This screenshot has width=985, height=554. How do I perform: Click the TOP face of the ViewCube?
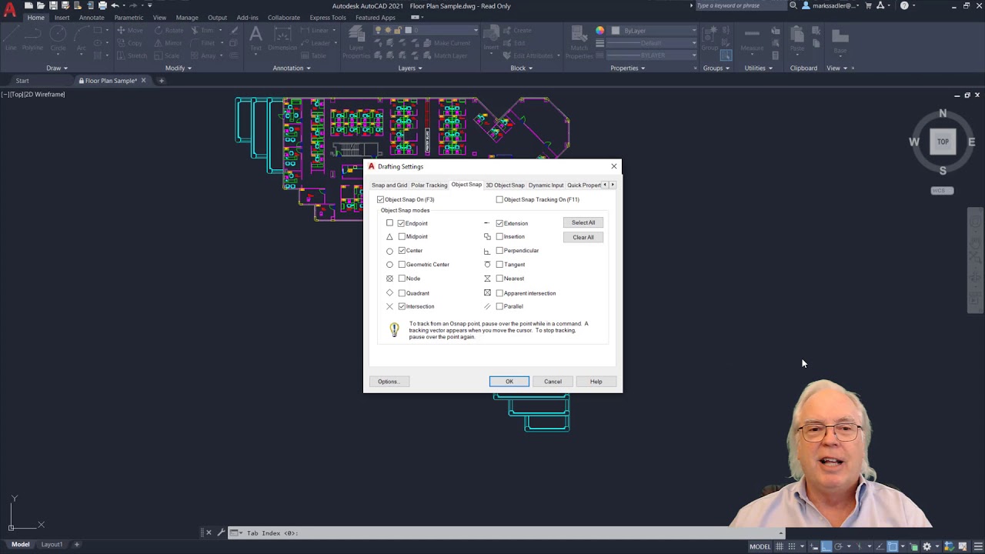pyautogui.click(x=943, y=142)
